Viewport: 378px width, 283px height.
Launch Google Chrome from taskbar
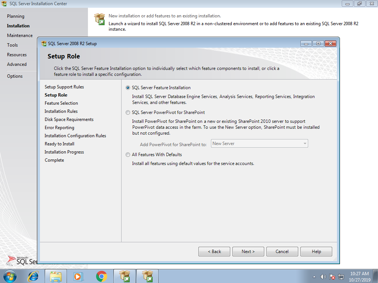point(102,276)
